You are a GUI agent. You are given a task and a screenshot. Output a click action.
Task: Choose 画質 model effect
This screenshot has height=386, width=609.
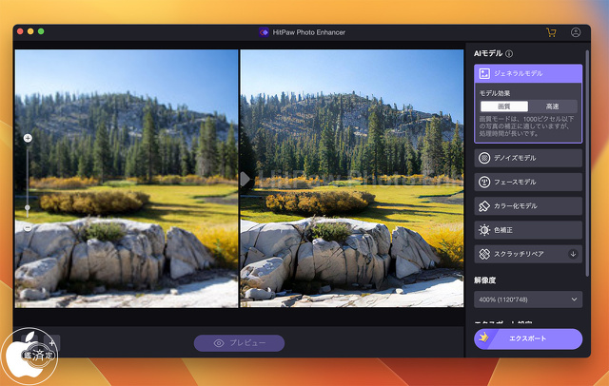click(x=503, y=106)
